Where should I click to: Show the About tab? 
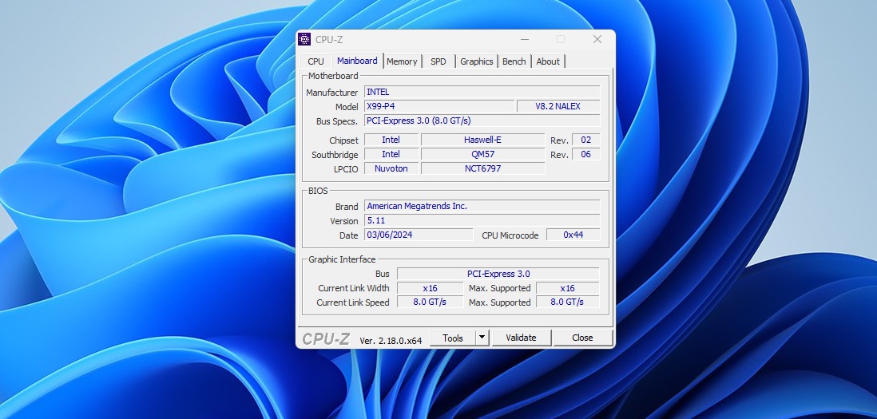(x=548, y=61)
